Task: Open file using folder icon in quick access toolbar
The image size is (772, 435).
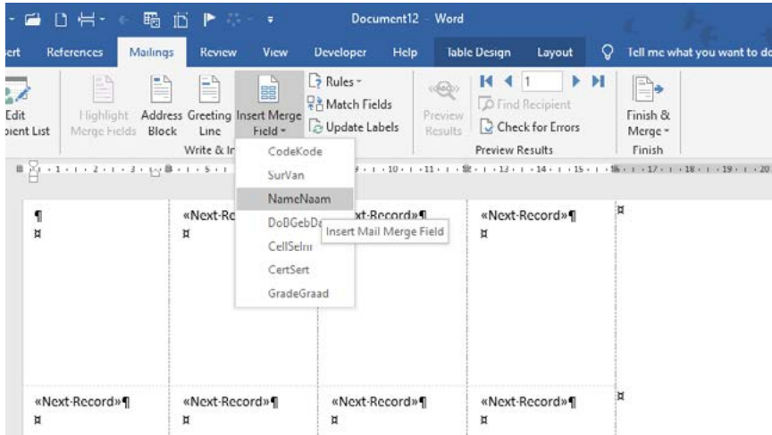Action: [33, 20]
